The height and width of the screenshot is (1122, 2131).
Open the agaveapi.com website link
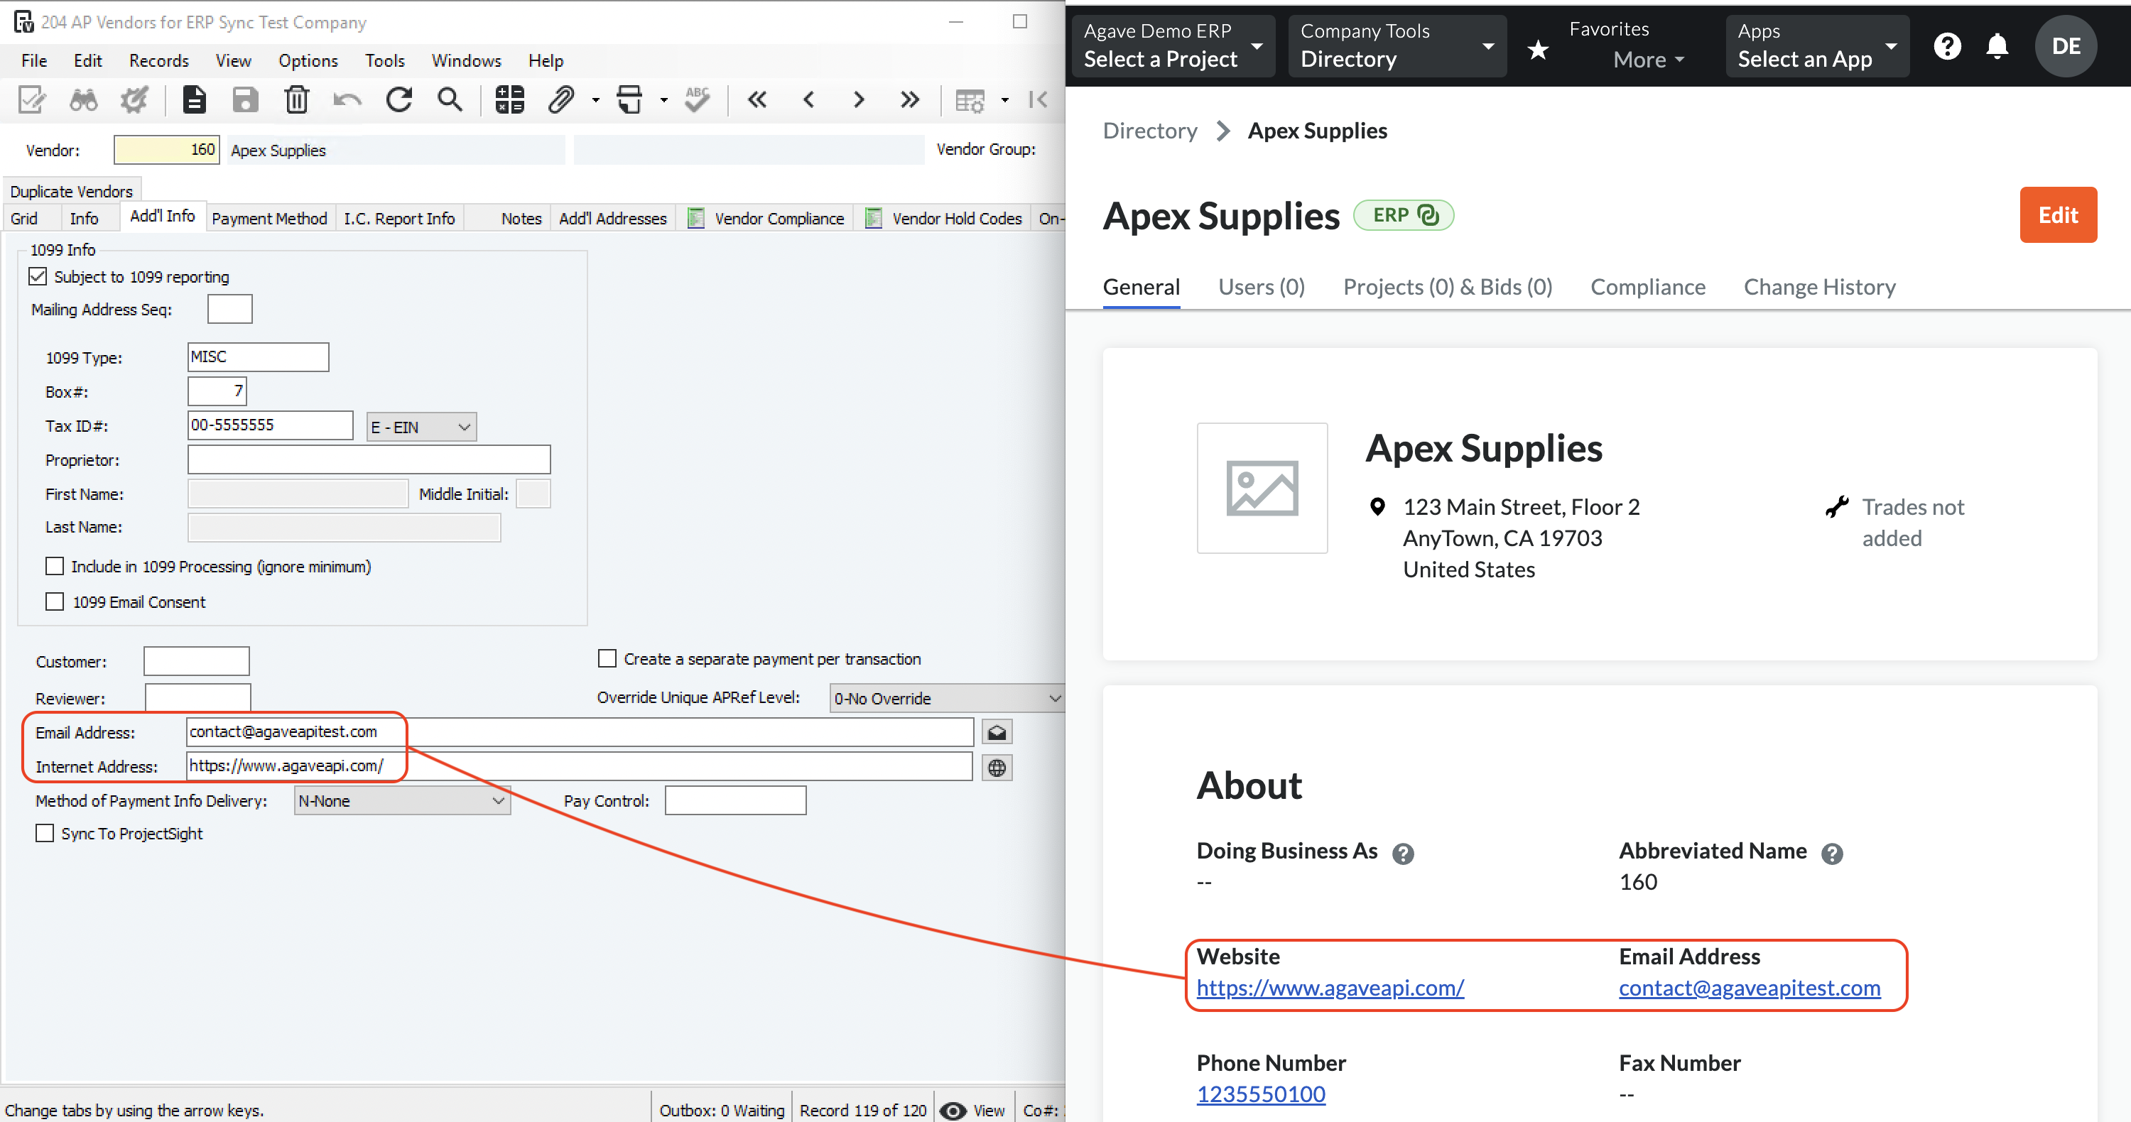(1330, 988)
